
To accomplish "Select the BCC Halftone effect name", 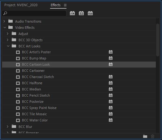I will [x=32, y=83].
